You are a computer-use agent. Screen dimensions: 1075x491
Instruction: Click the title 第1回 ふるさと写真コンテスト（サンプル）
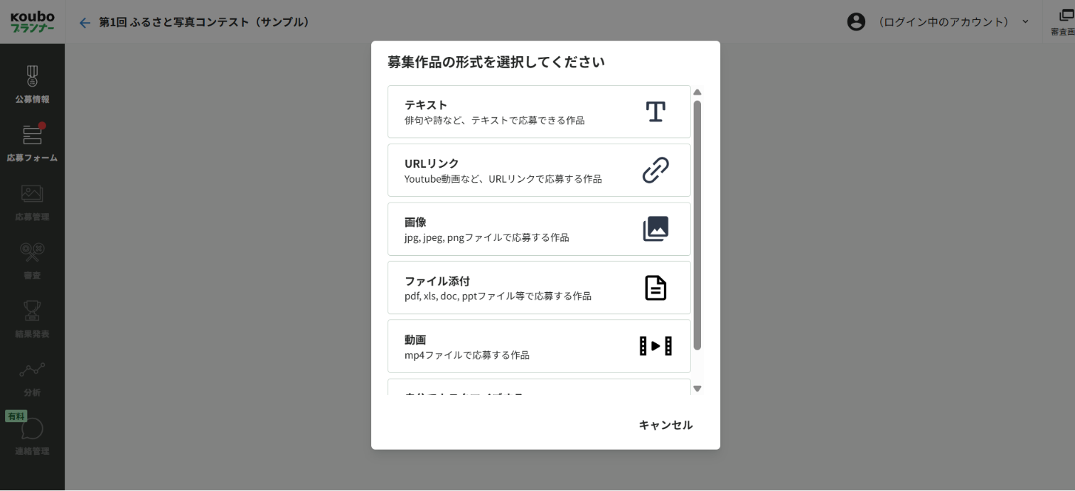point(205,23)
